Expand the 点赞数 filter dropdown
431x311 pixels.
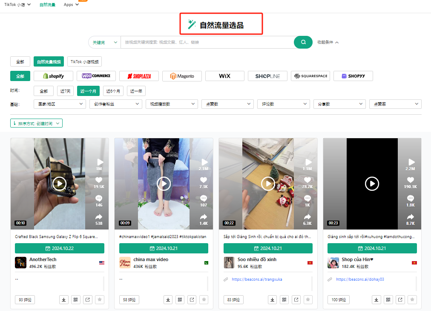228,104
